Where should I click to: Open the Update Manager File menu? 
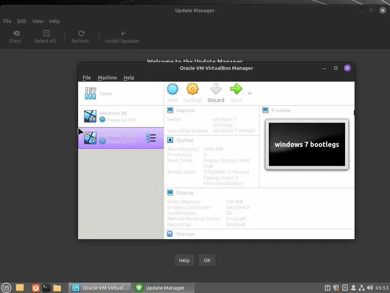point(7,21)
